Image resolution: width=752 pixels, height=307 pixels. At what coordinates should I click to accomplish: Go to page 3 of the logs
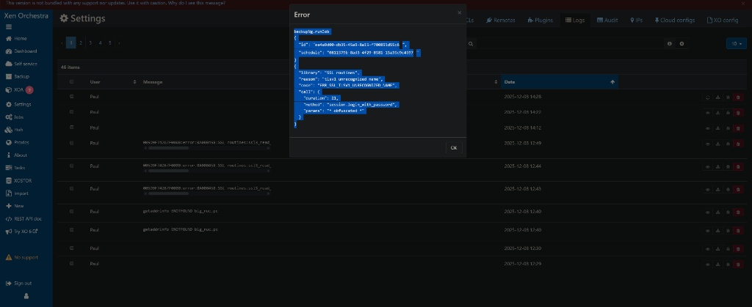[x=90, y=44]
